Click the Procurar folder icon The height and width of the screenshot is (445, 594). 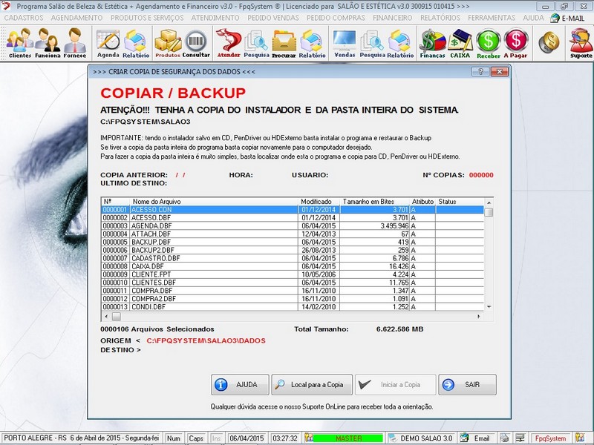[284, 43]
